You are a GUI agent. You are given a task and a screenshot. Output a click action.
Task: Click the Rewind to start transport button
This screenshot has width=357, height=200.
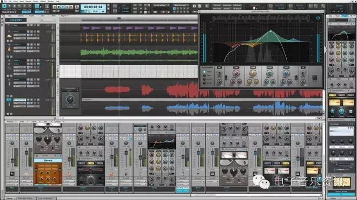point(55,7)
